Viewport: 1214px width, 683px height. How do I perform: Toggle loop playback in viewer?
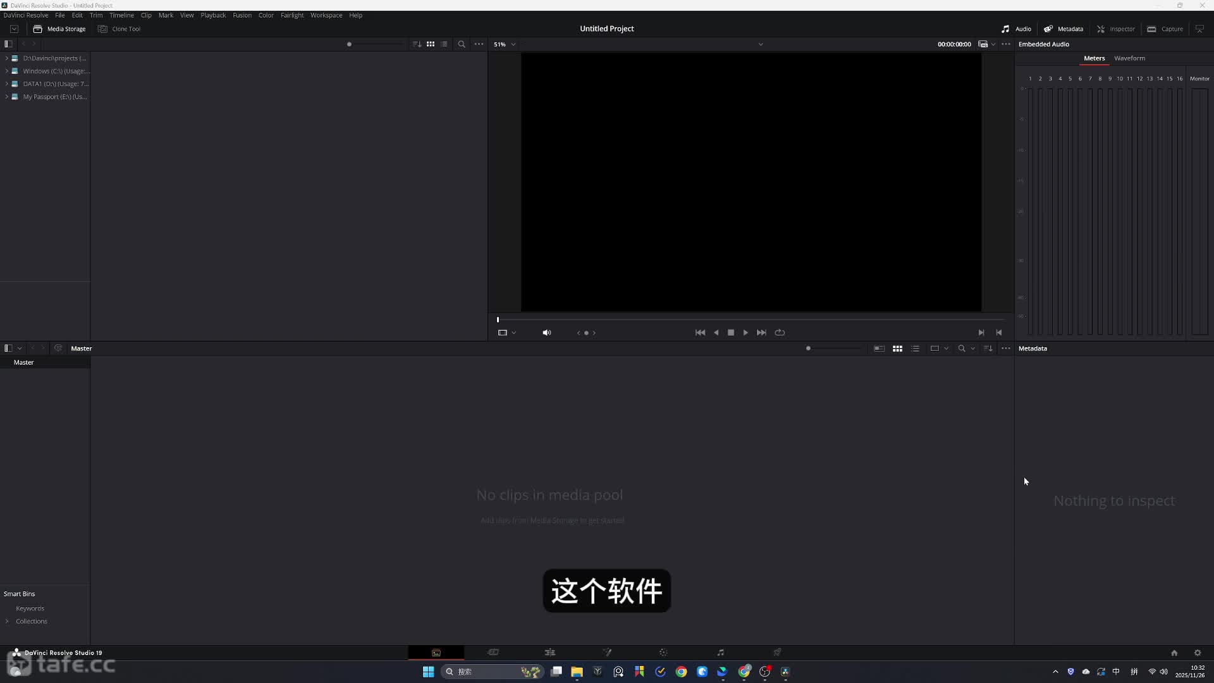click(780, 333)
